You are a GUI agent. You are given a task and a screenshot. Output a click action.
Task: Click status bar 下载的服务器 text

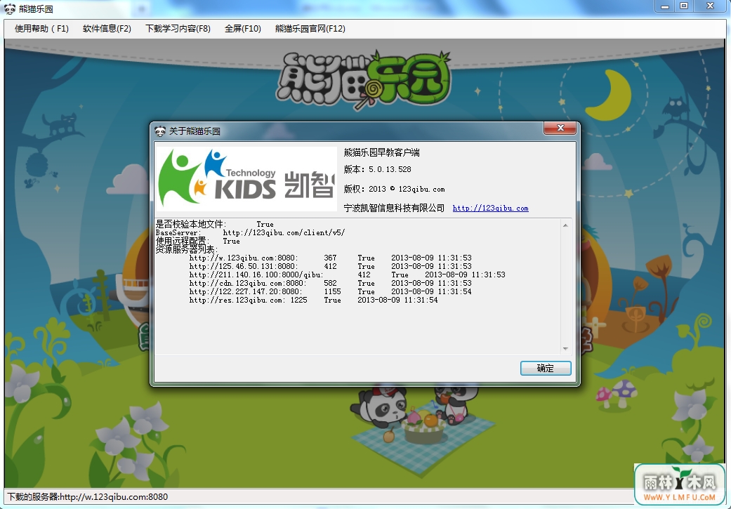point(88,496)
